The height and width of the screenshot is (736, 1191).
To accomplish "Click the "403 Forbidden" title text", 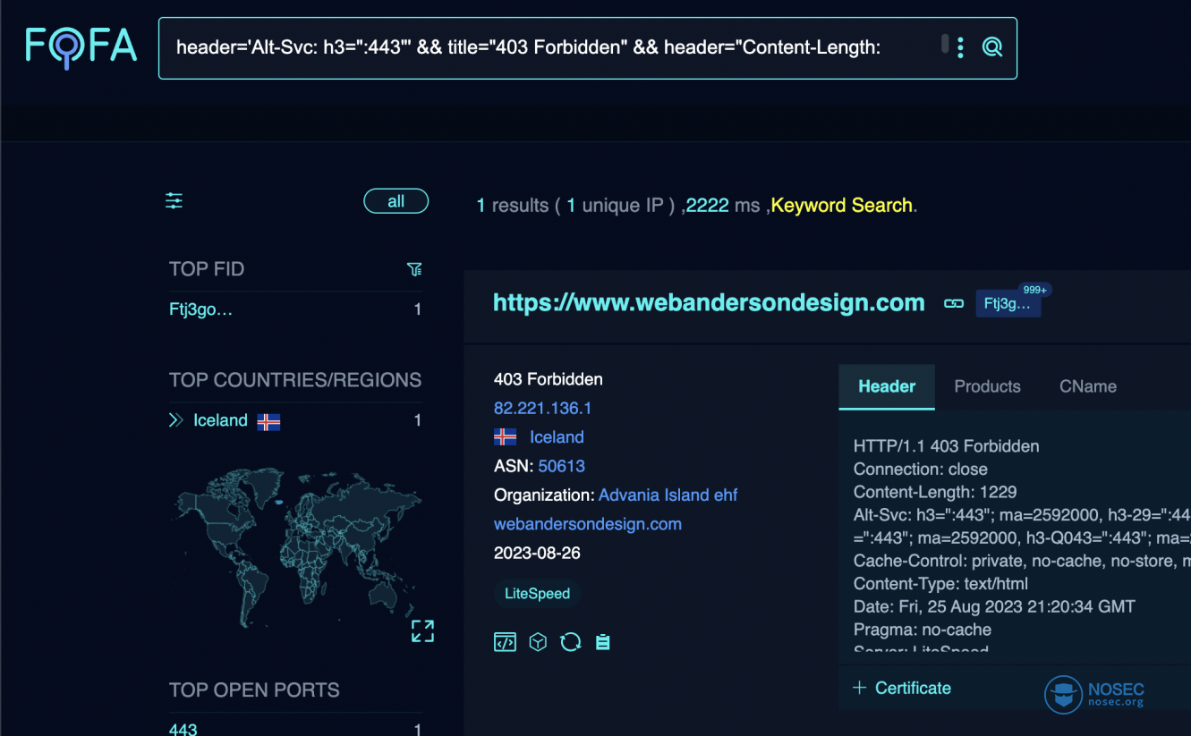I will [549, 379].
